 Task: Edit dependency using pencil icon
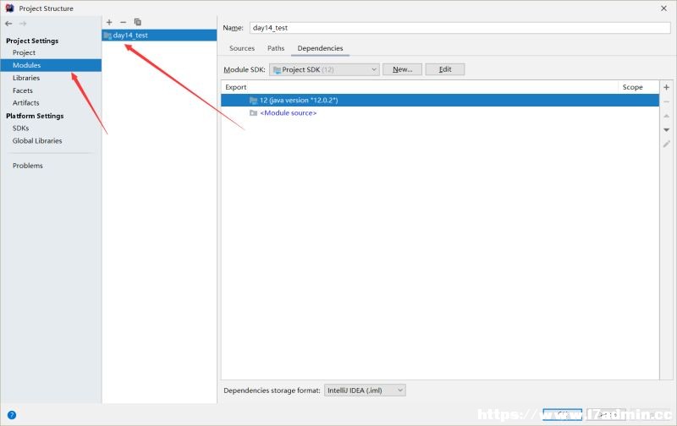pyautogui.click(x=667, y=144)
